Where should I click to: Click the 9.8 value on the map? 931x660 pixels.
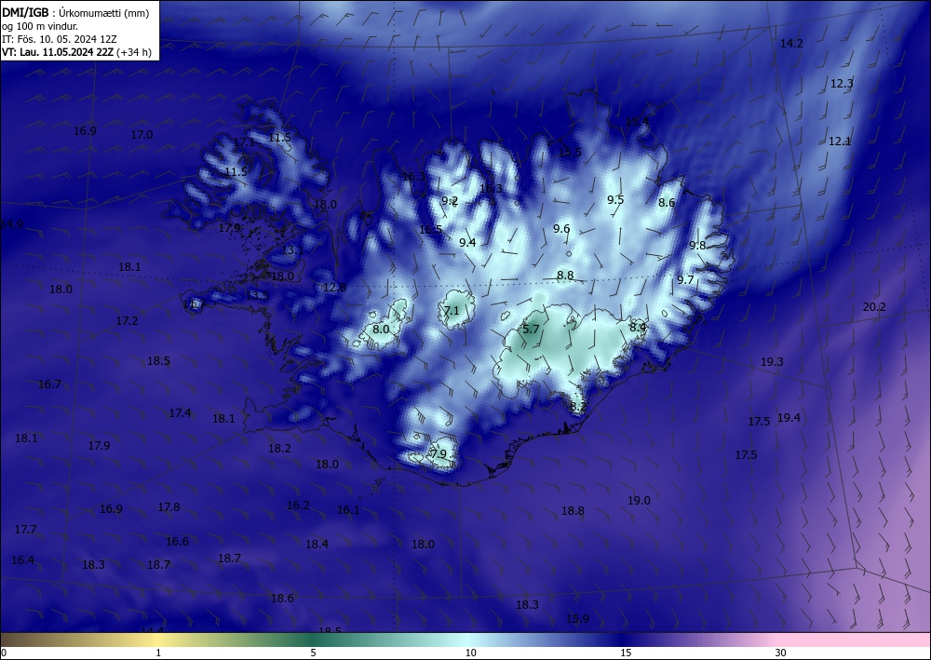point(697,245)
